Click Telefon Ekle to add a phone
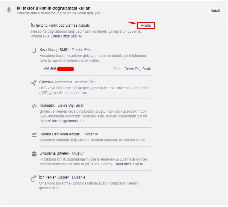This screenshot has width=228, height=207. pos(81,50)
